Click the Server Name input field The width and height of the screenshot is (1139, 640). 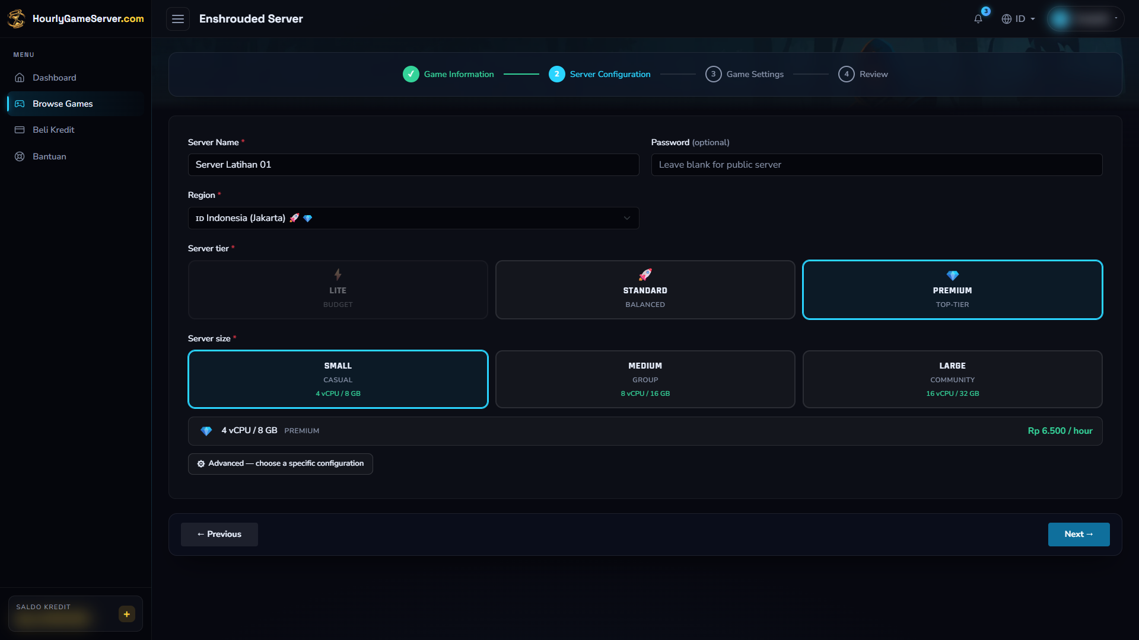point(413,165)
